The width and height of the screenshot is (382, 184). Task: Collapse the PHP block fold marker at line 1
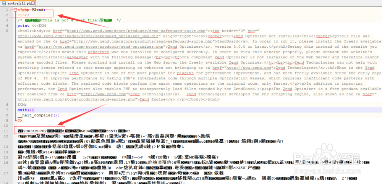pos(15,10)
